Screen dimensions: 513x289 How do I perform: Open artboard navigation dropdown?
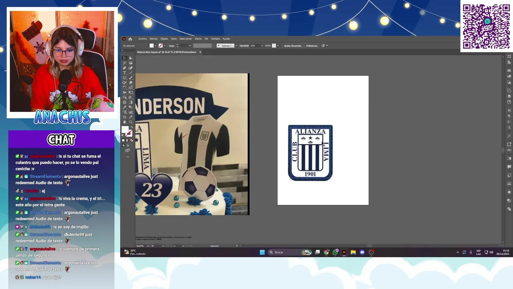click(183, 246)
